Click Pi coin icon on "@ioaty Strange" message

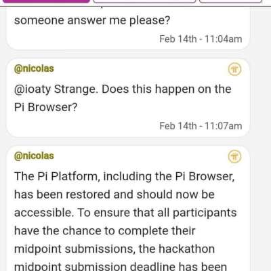point(234,69)
